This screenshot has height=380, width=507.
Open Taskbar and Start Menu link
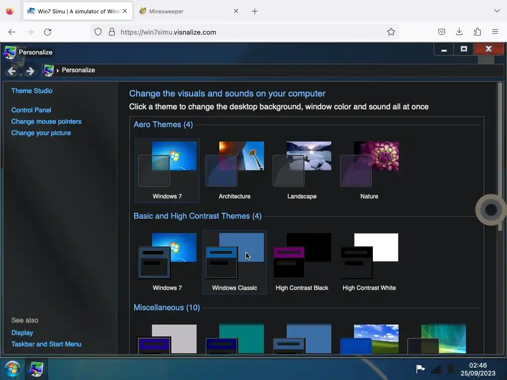(x=46, y=344)
